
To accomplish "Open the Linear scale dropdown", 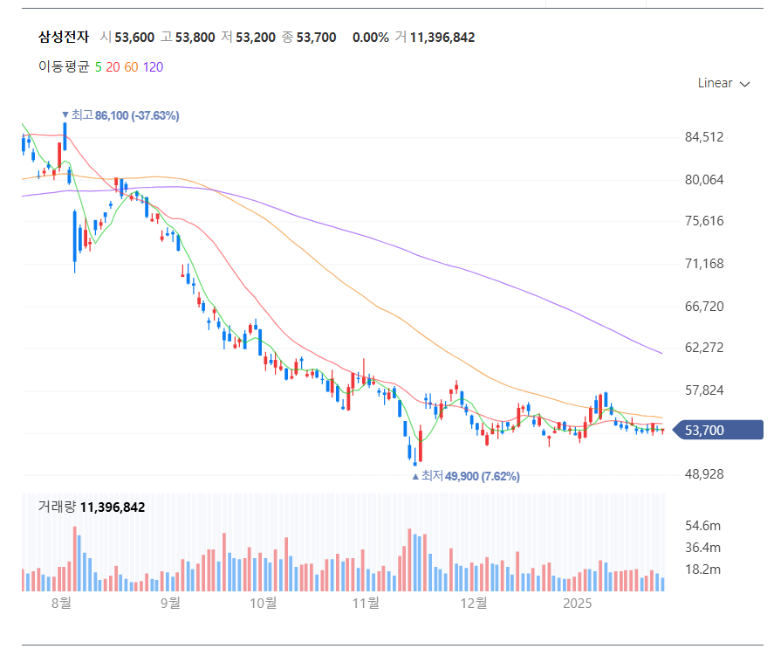I will tap(723, 84).
